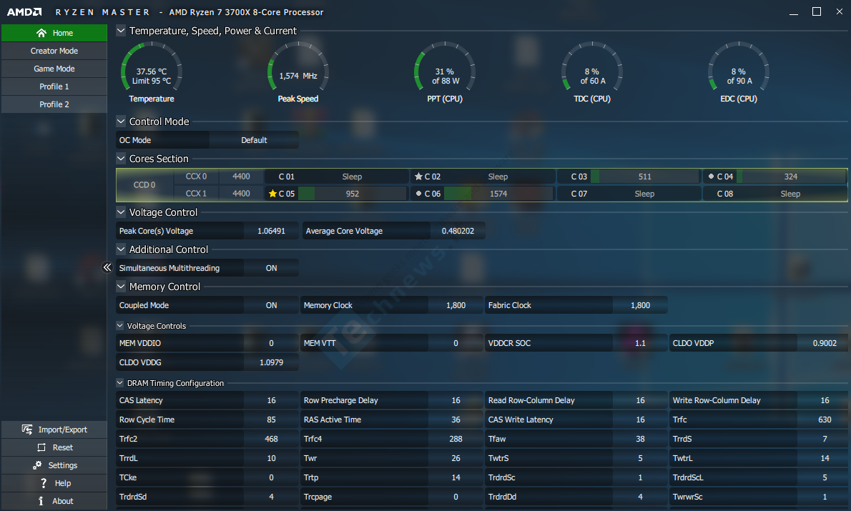
Task: Collapse Temperature, Speed, Power & Current section
Action: [x=121, y=31]
